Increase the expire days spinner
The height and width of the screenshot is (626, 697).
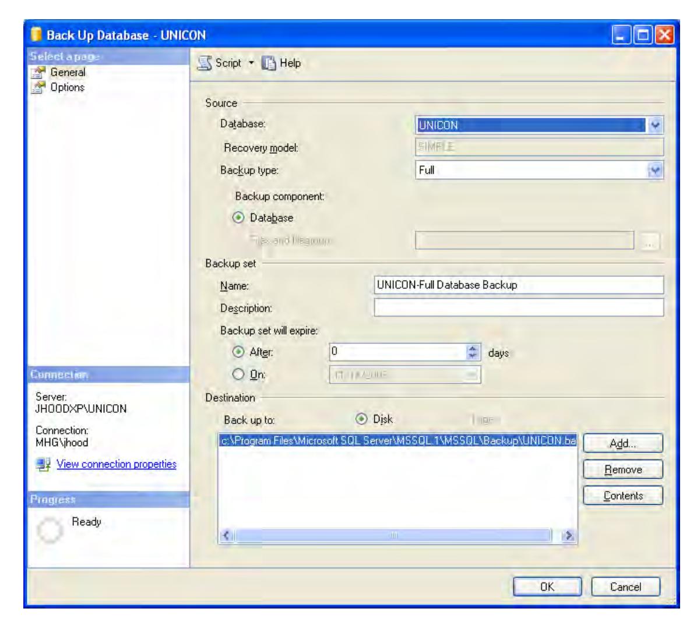(x=473, y=348)
